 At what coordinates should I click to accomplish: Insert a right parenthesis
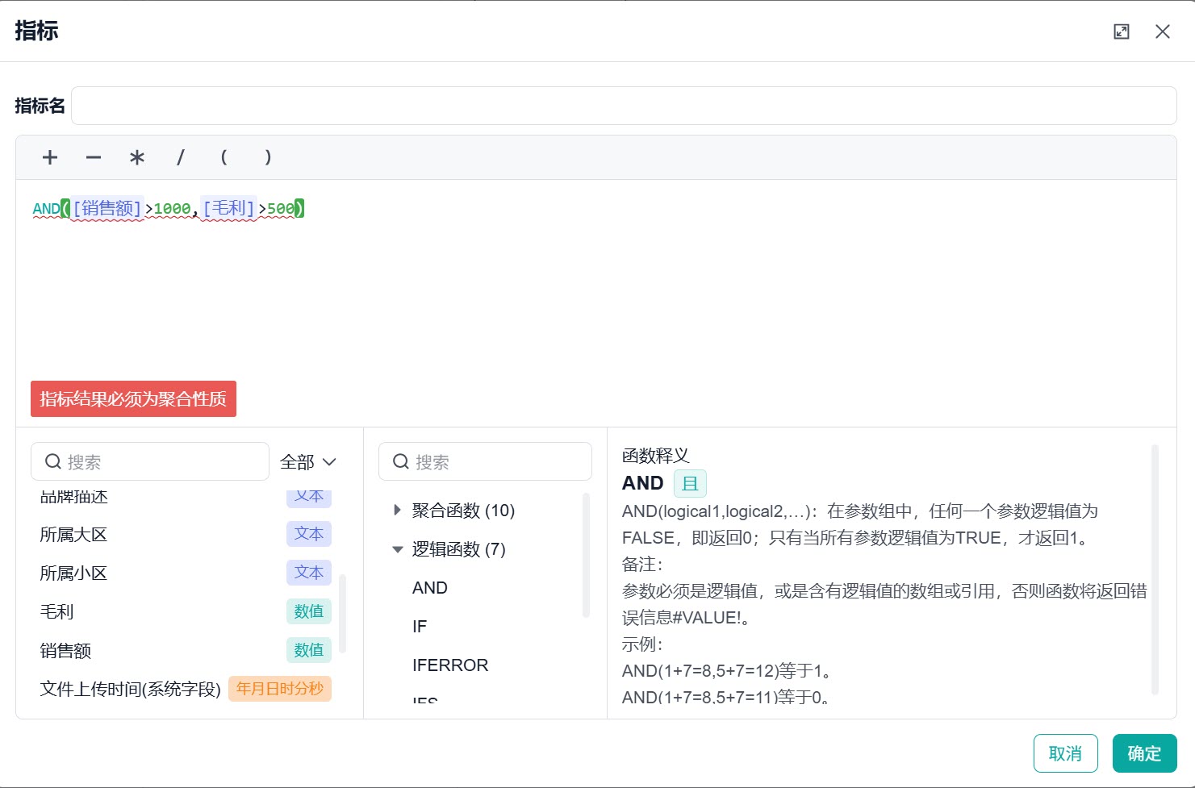point(268,157)
